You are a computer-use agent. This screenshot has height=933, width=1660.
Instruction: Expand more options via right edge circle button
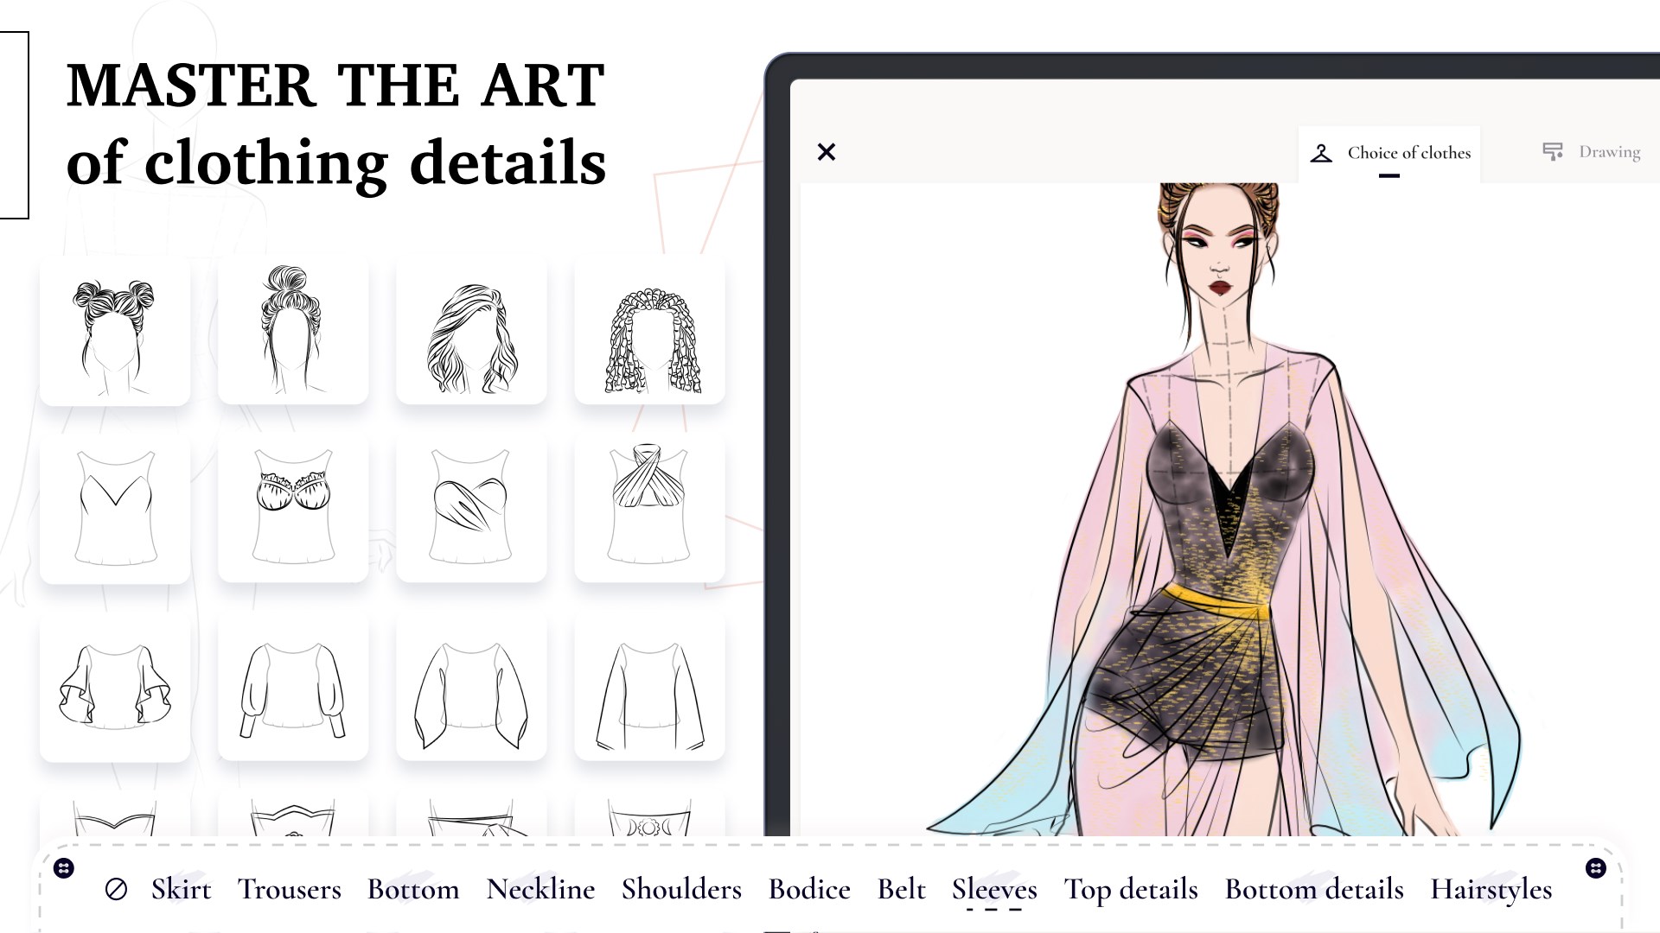1595,867
